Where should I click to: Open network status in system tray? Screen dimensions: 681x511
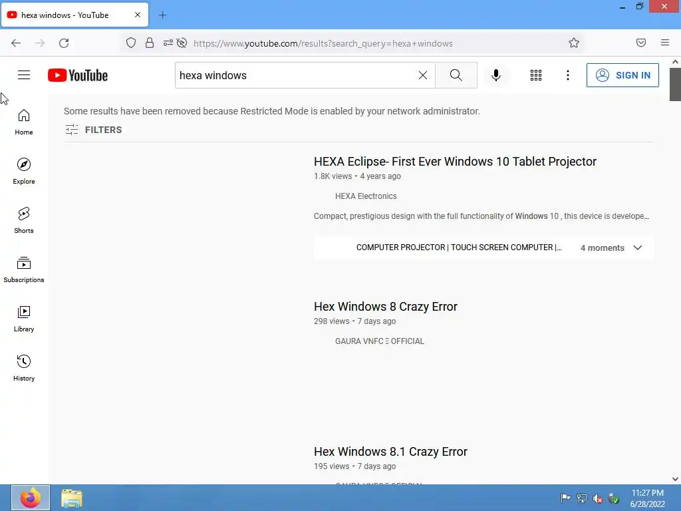pos(581,498)
